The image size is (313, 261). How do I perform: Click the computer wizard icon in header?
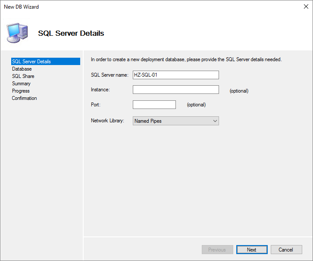(17, 32)
